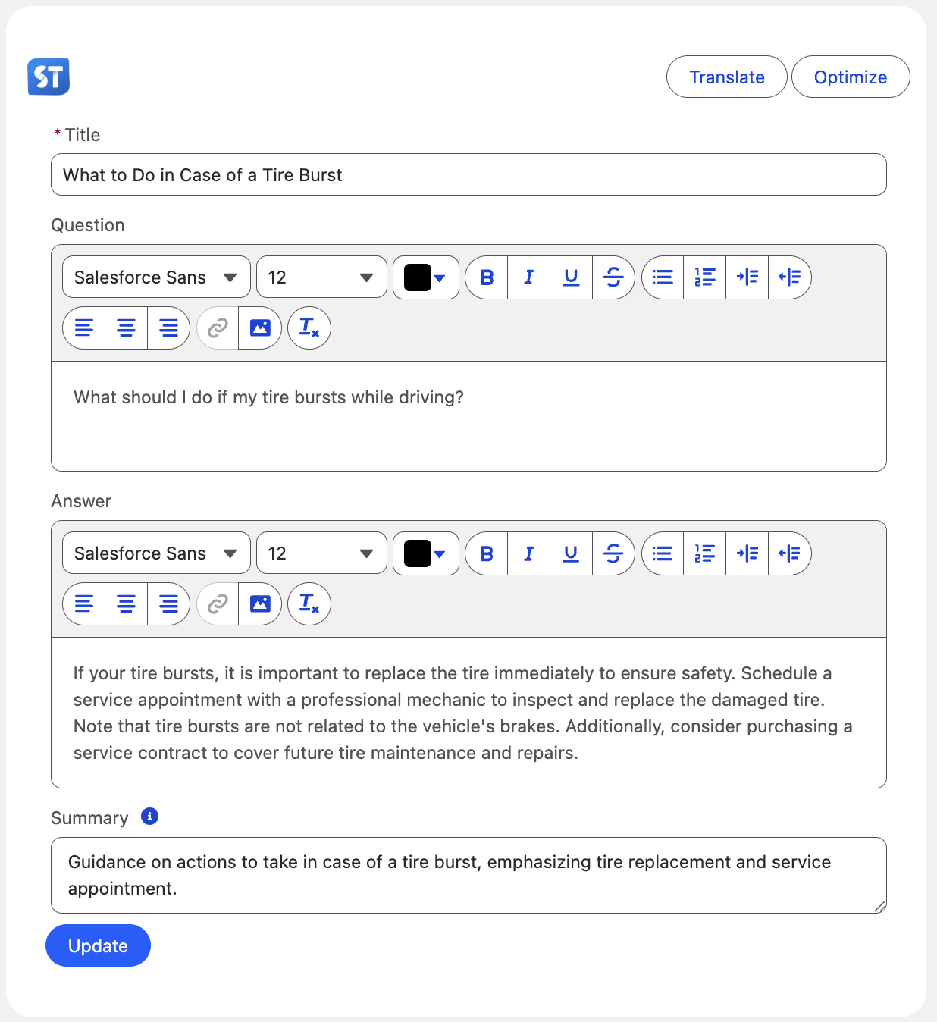
Task: Click the link icon in Question toolbar
Action: (x=218, y=328)
